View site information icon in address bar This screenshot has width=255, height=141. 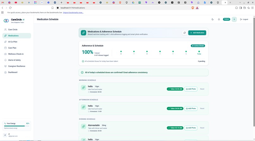58,8
